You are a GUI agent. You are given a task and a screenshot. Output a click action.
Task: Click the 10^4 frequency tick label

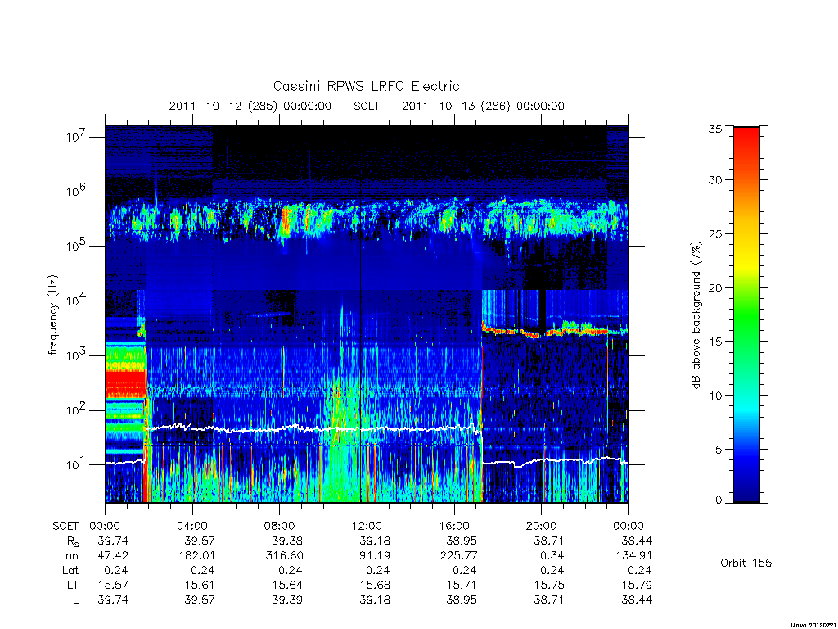pos(76,301)
